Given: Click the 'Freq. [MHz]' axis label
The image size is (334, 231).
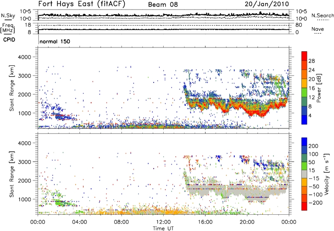Looking at the screenshot, I should (8, 28).
